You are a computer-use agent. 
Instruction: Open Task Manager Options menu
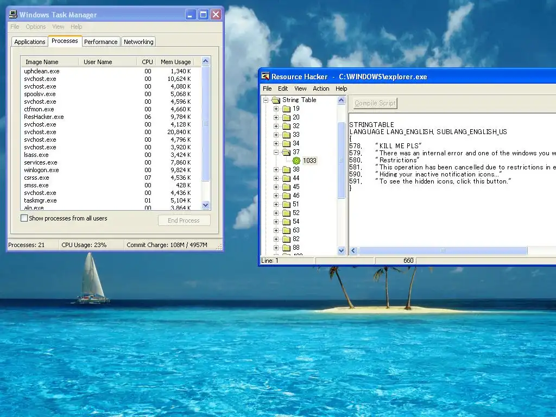pos(36,27)
